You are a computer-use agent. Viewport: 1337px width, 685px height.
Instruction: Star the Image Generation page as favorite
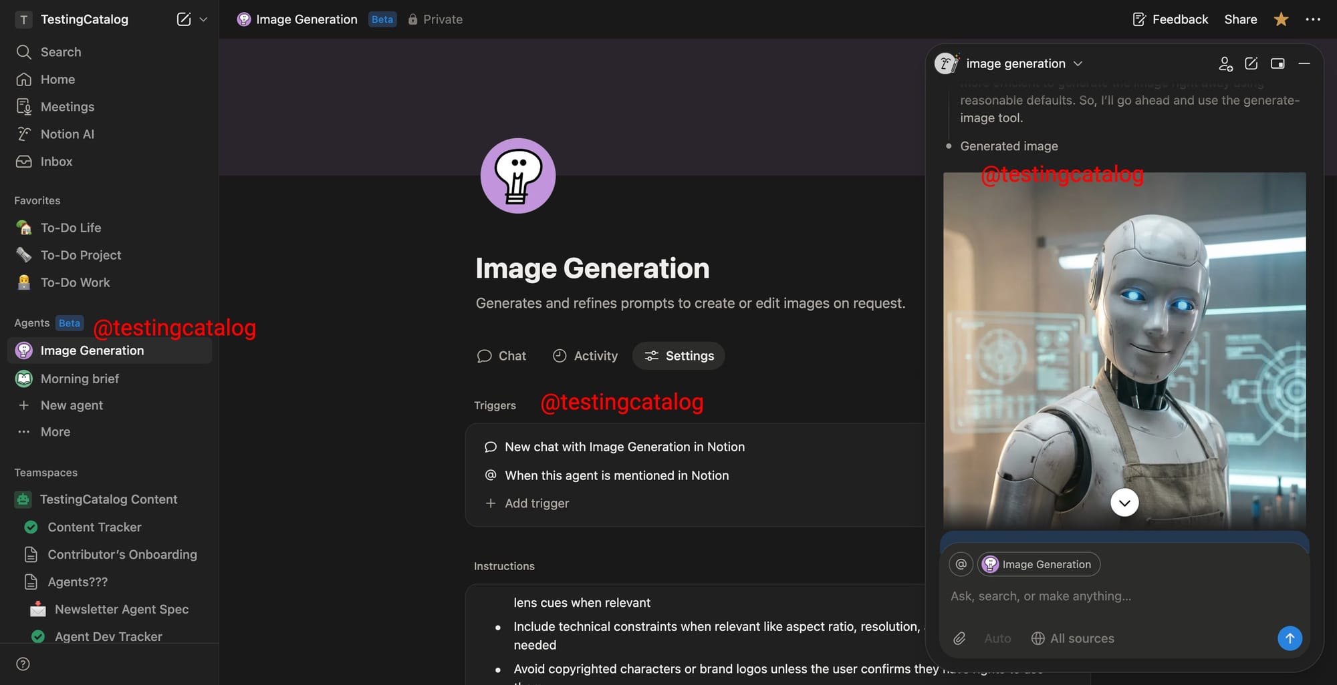[x=1281, y=19]
